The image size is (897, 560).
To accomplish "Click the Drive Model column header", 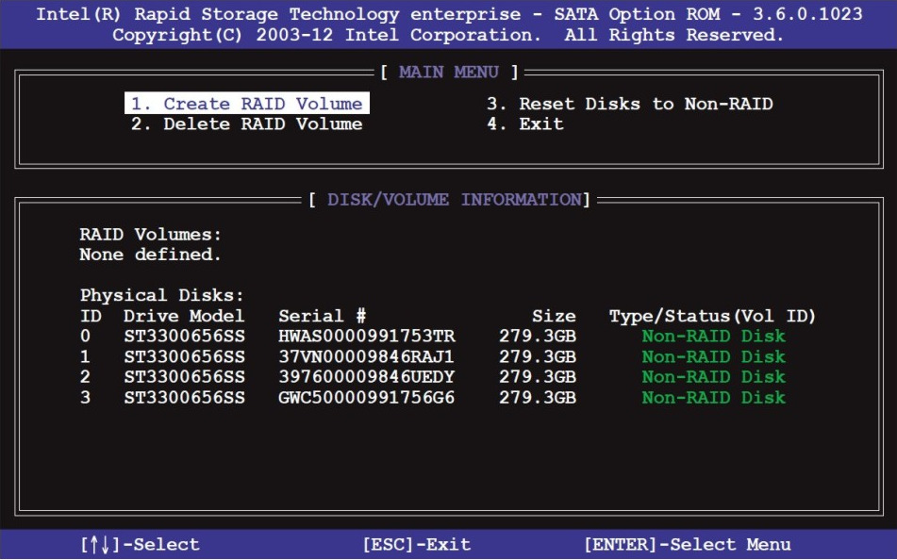I will [184, 316].
